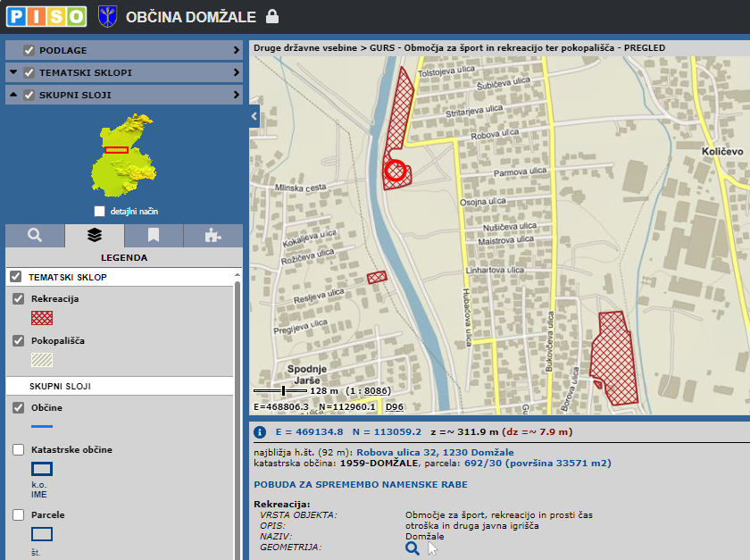Screen dimensions: 750x560
Task: Enable the detajlni način checkbox
Action: click(99, 211)
